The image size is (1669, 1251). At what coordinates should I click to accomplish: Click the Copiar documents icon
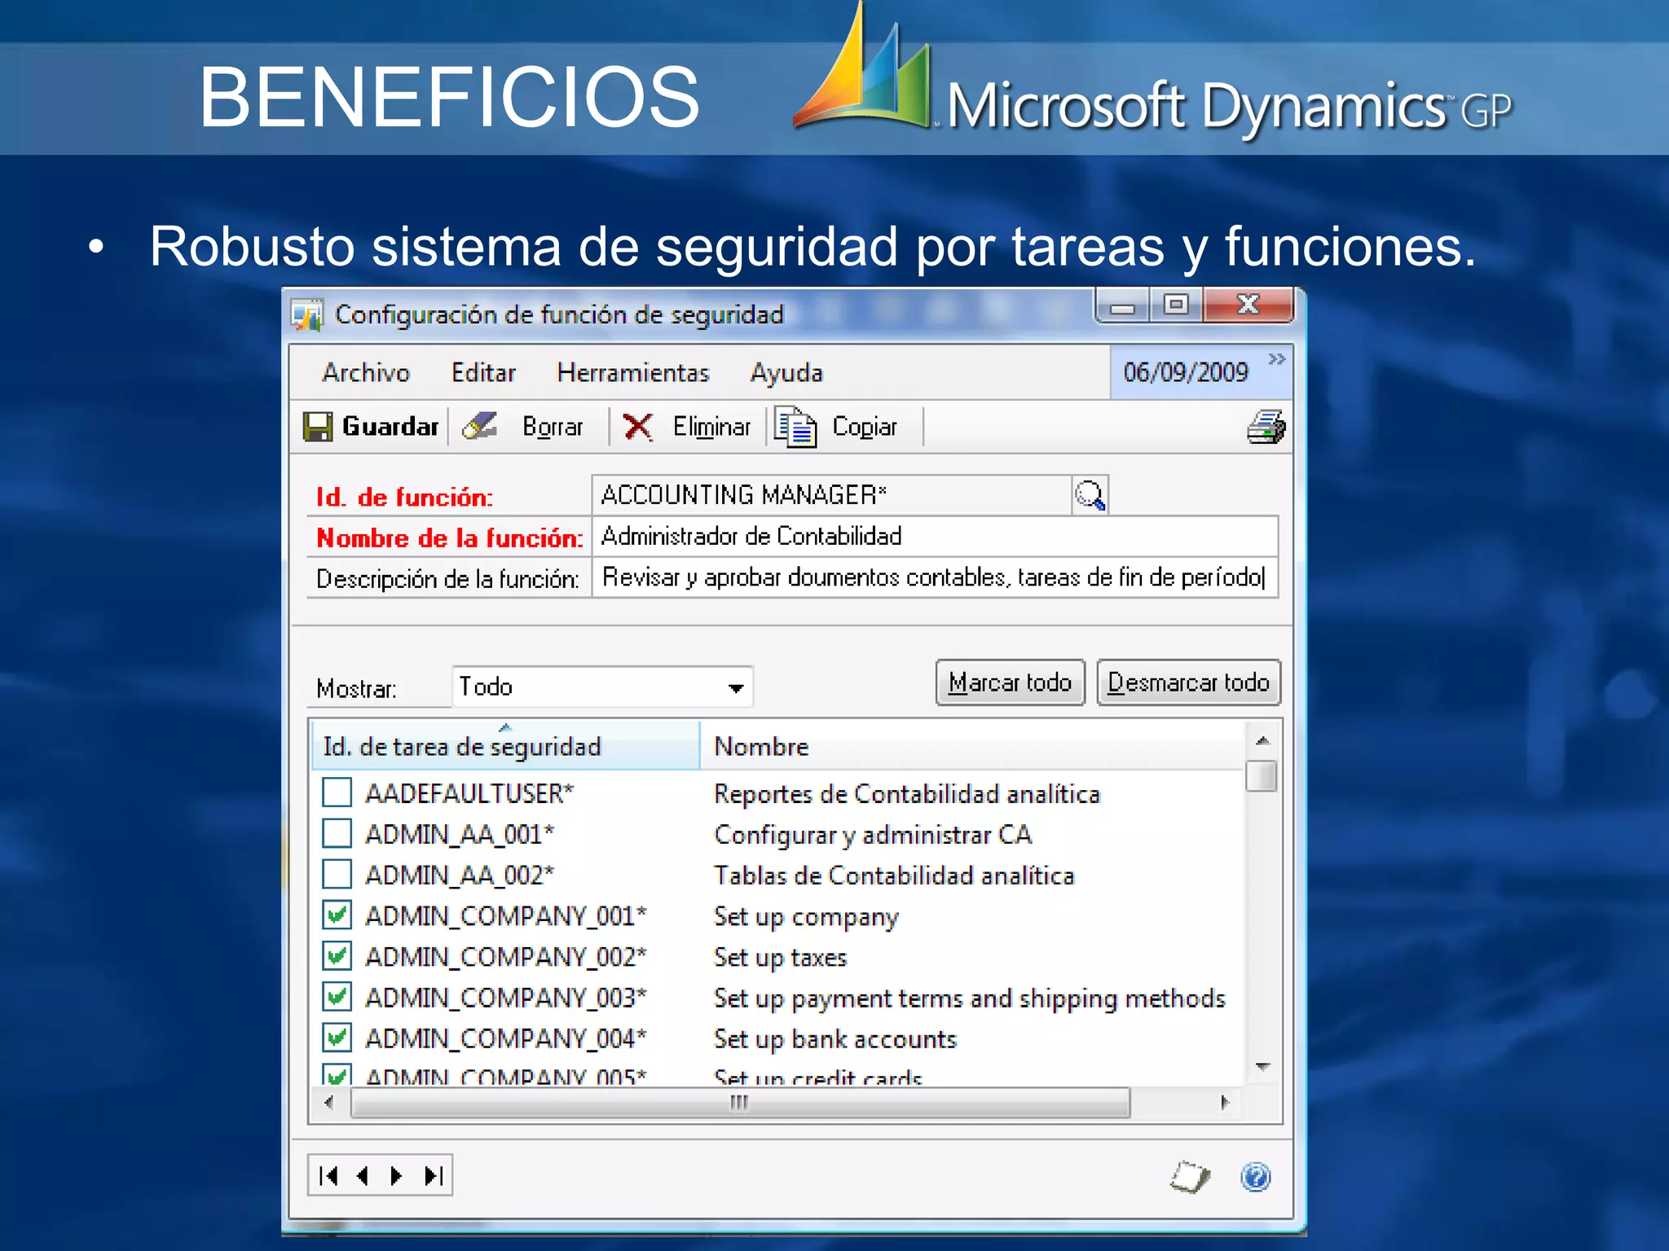click(x=795, y=427)
